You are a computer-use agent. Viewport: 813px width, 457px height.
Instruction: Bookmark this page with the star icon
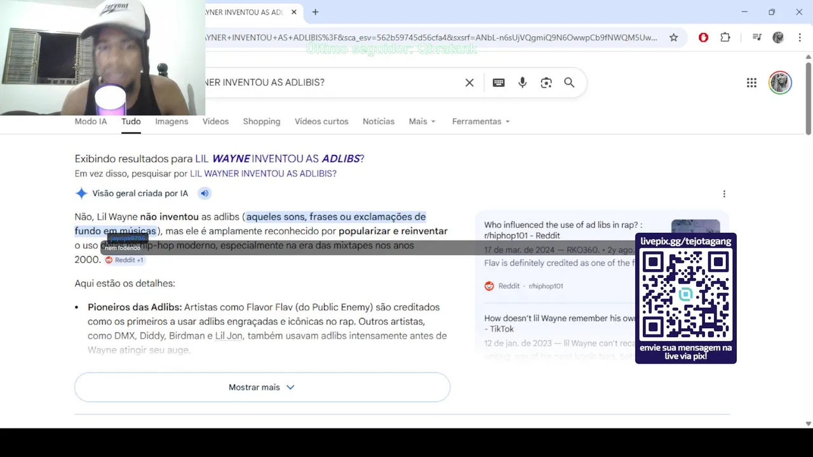click(x=673, y=37)
